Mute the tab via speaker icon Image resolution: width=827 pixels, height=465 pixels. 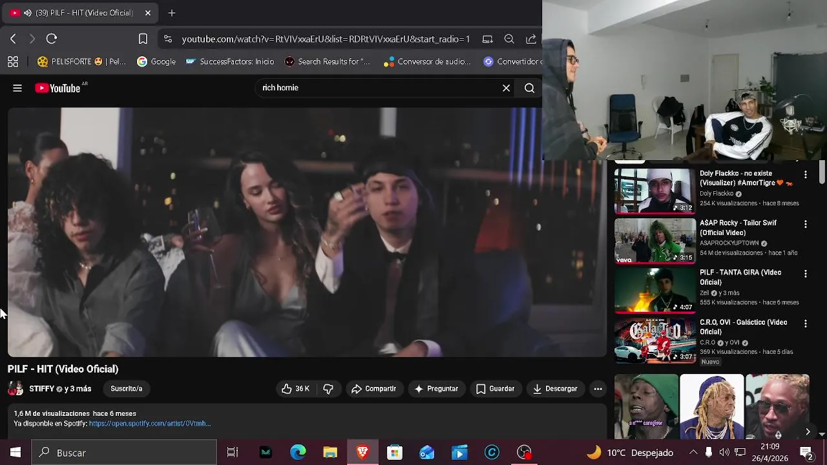click(x=28, y=13)
